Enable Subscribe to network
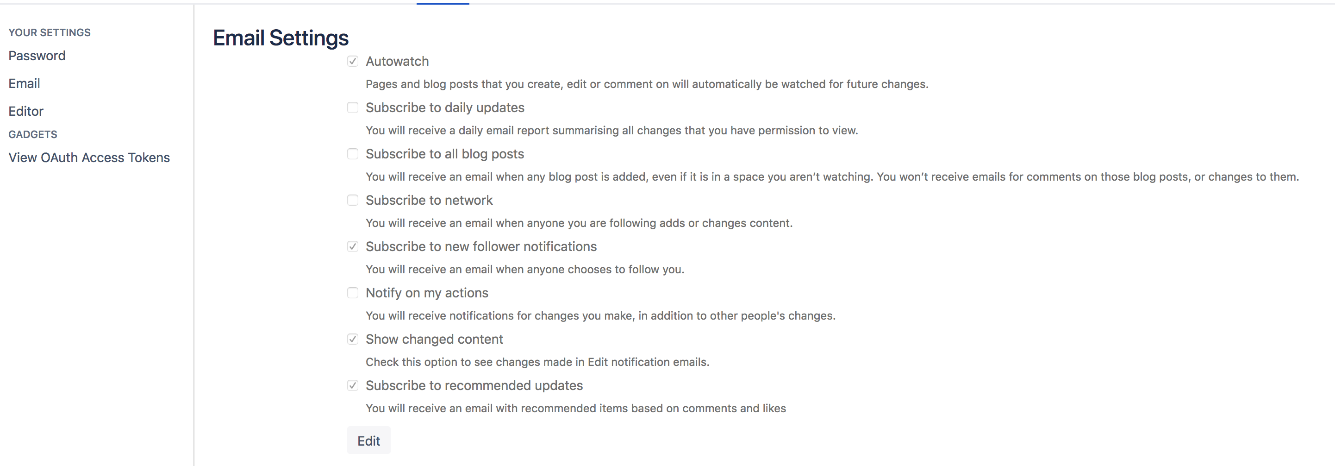This screenshot has width=1335, height=466. (x=353, y=200)
